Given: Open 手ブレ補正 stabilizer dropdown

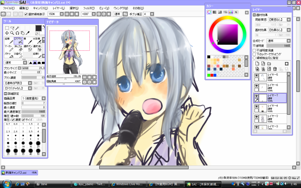Looking at the screenshot, I should click(152, 14).
